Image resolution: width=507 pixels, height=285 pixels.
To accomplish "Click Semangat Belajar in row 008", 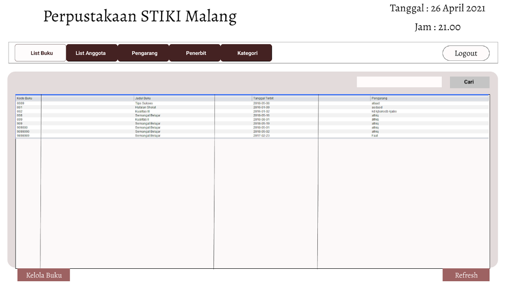I will tap(148, 115).
